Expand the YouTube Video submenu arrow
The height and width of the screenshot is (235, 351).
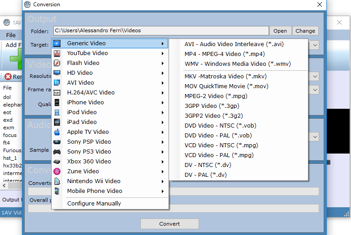163,53
